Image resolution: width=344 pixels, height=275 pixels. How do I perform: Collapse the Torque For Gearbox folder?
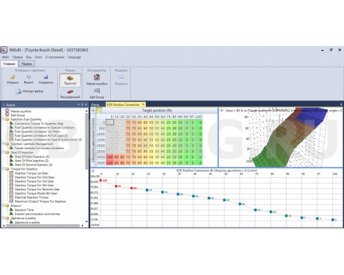tap(3, 168)
